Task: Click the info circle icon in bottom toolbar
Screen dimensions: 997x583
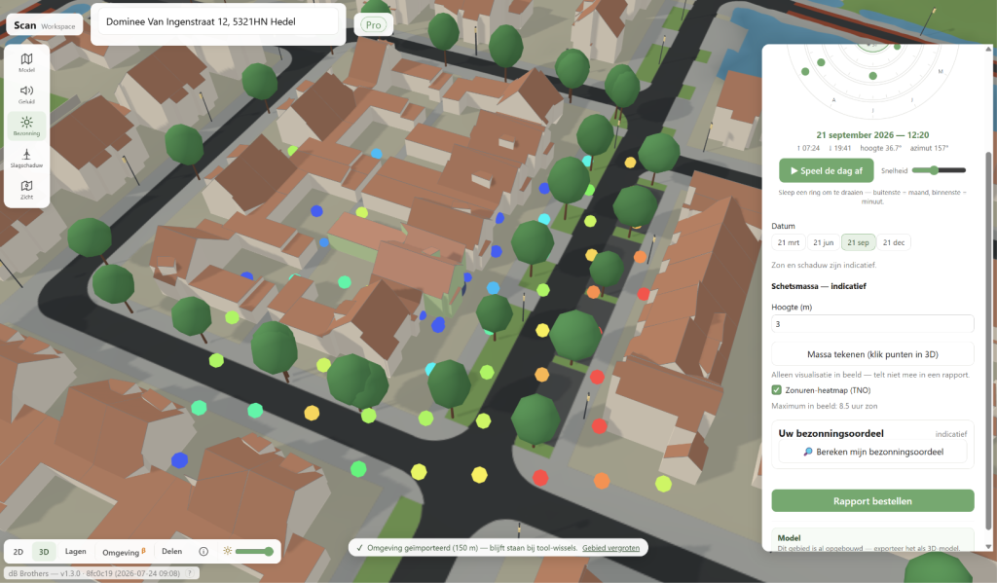Action: tap(203, 551)
